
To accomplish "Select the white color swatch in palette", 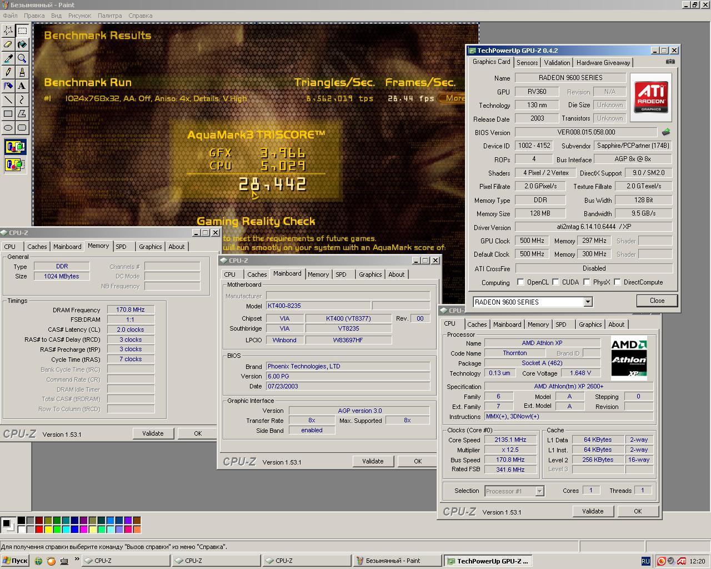I will pos(21,528).
